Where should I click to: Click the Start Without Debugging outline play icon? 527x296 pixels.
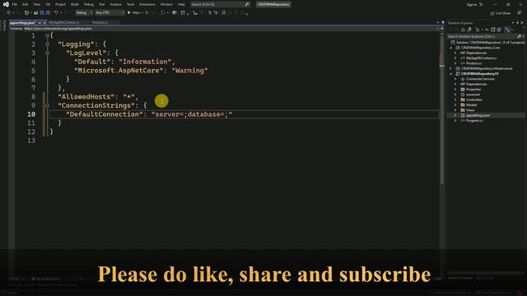[x=147, y=13]
